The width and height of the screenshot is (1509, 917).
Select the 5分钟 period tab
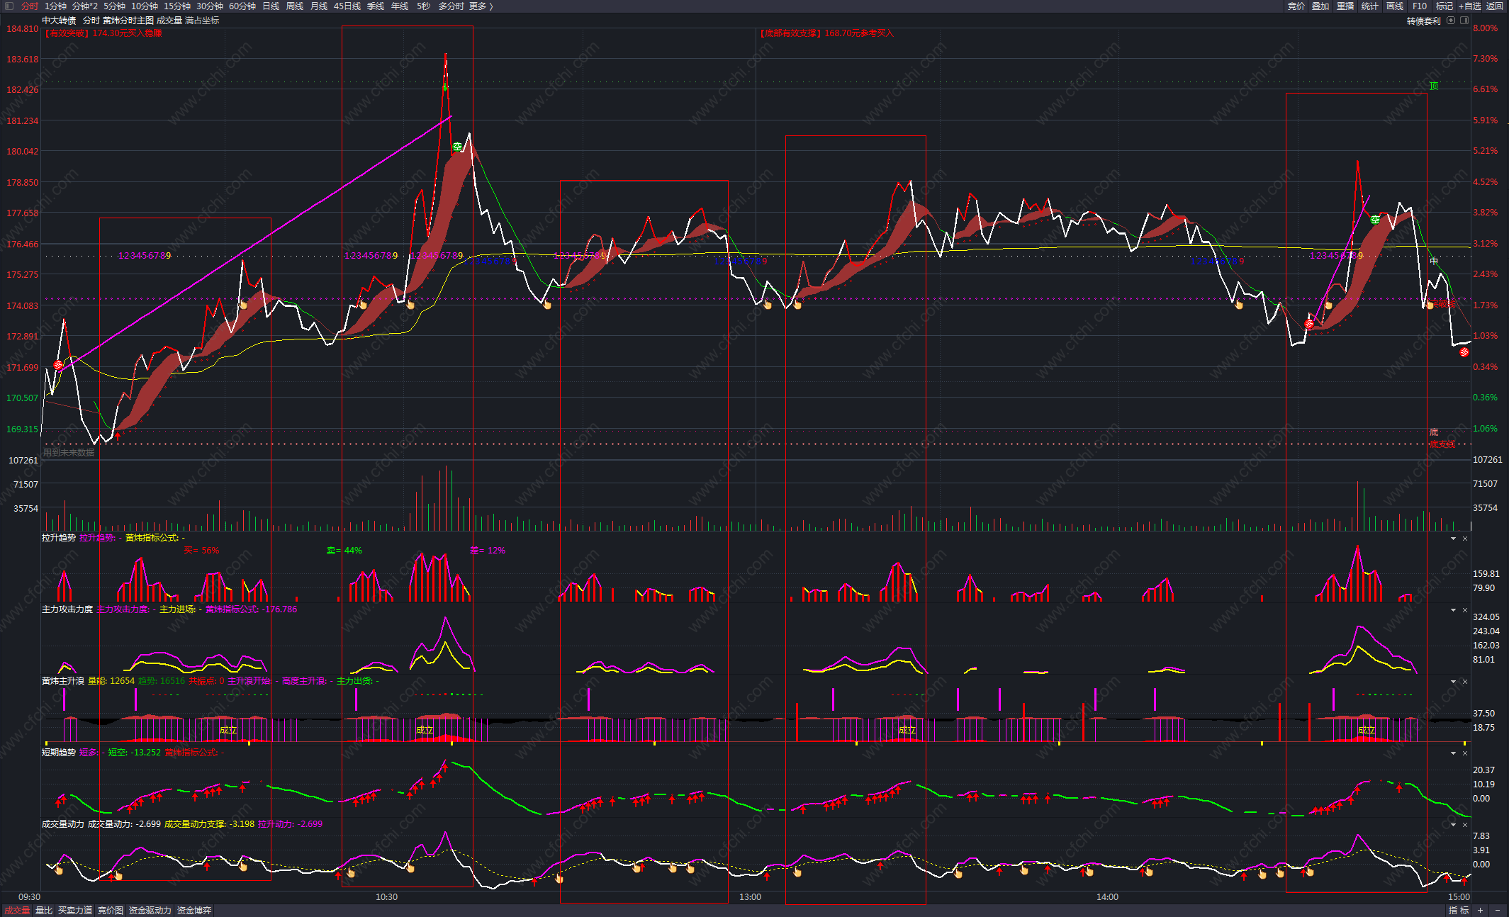point(114,6)
